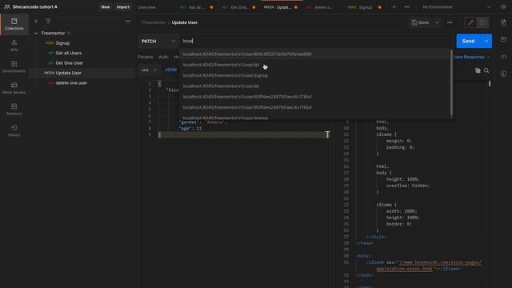
Task: Open the Params request tab
Action: click(146, 57)
